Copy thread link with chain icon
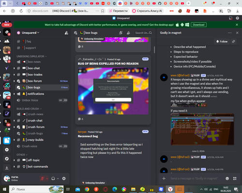The height and width of the screenshot is (193, 242). (233, 41)
